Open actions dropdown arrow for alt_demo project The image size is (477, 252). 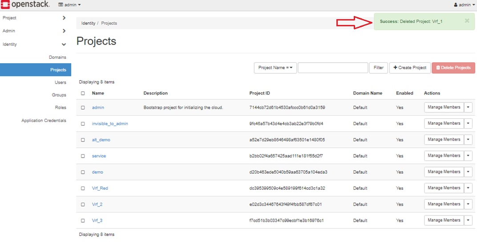pyautogui.click(x=468, y=139)
